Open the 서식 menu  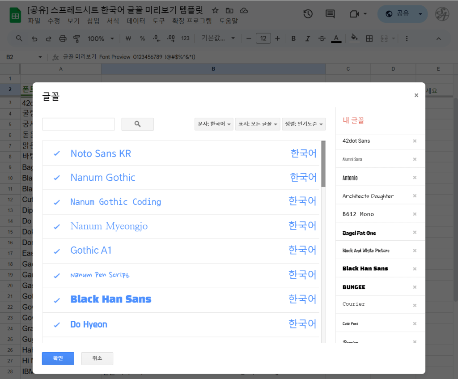point(113,21)
